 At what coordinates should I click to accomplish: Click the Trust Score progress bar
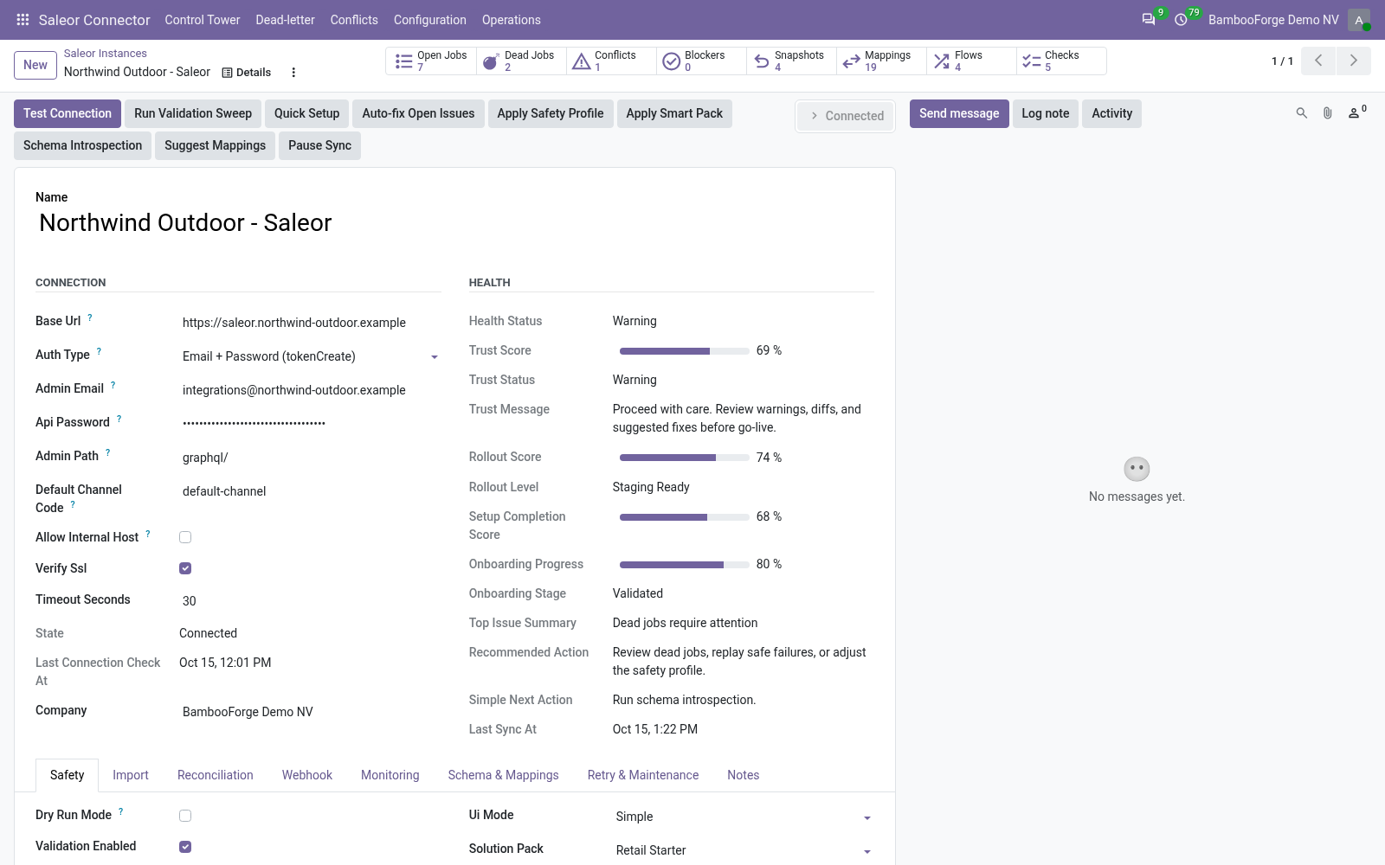[684, 351]
